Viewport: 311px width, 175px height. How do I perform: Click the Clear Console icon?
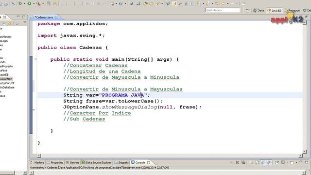pyautogui.click(x=251, y=162)
